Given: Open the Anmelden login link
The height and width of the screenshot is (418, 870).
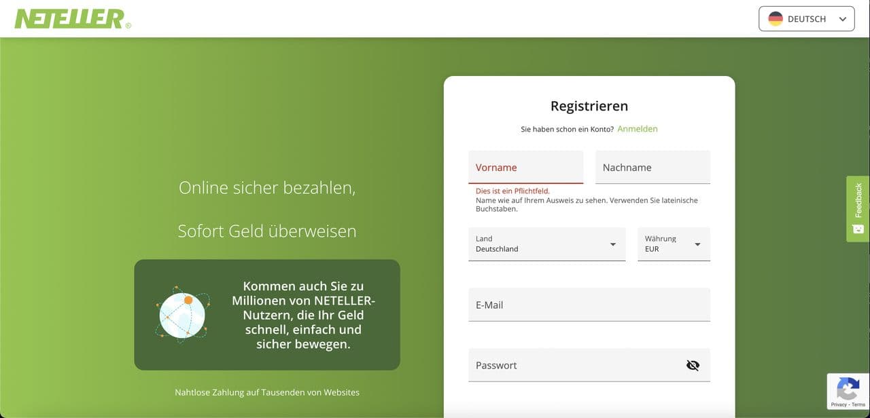Looking at the screenshot, I should click(637, 129).
